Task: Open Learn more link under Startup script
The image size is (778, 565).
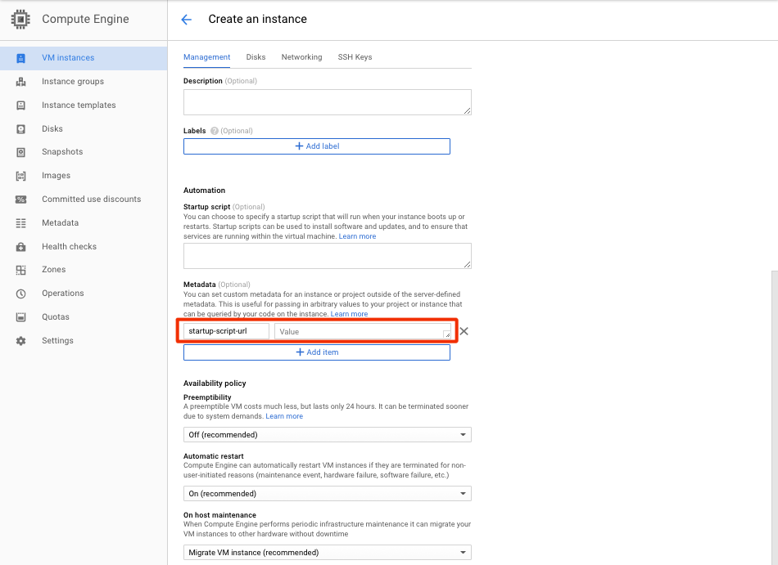Action: click(x=357, y=236)
